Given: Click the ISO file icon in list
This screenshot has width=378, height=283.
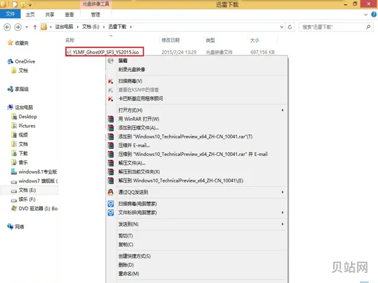Looking at the screenshot, I should (69, 52).
